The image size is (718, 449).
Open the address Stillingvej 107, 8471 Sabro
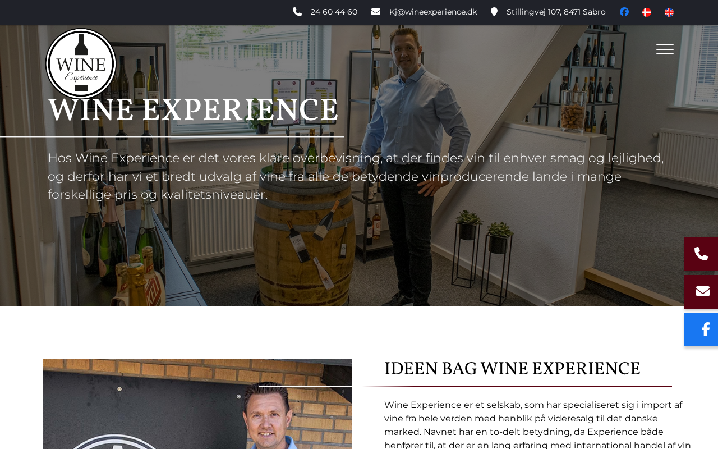(x=556, y=12)
